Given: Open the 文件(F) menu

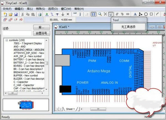Looking at the screenshot, I should point(7,9).
